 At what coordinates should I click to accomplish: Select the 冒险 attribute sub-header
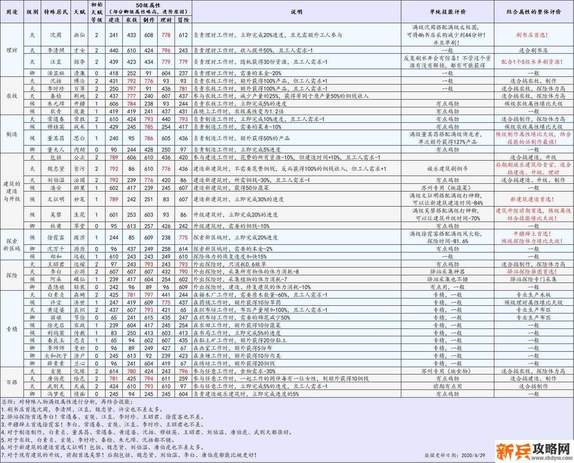point(183,20)
